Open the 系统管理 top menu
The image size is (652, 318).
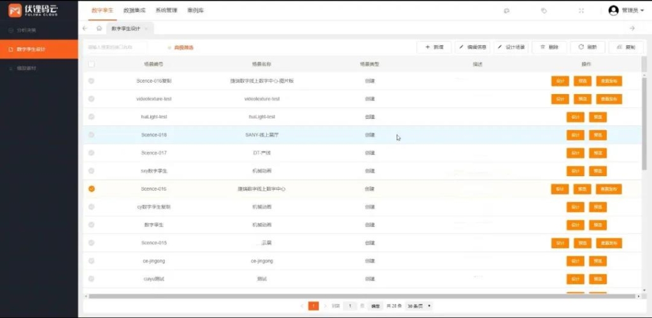167,11
